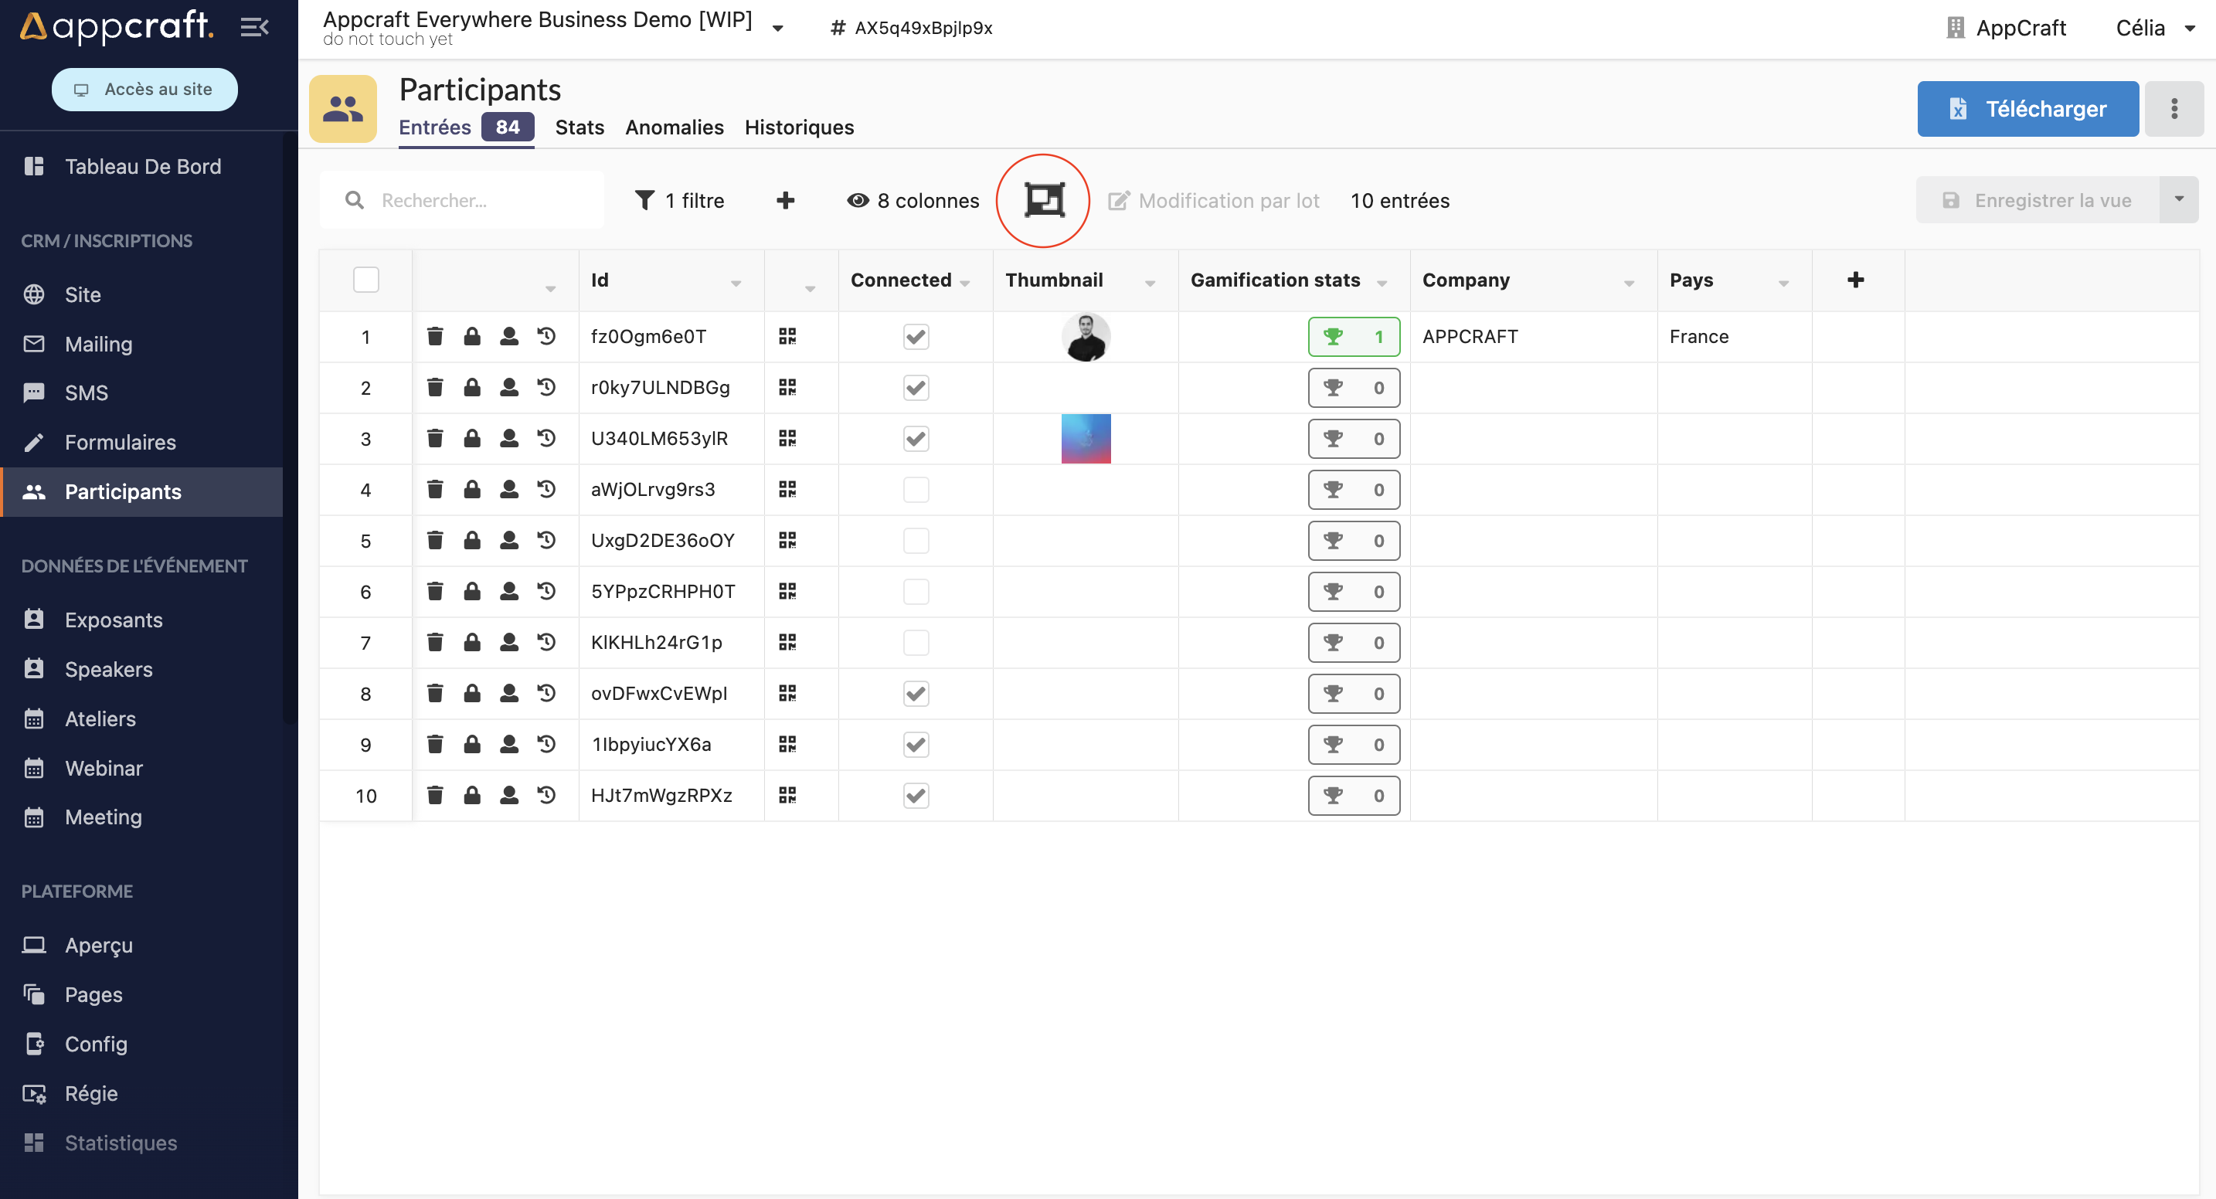
Task: Check Connected box for aWjOLrvg9rs3
Action: point(916,489)
